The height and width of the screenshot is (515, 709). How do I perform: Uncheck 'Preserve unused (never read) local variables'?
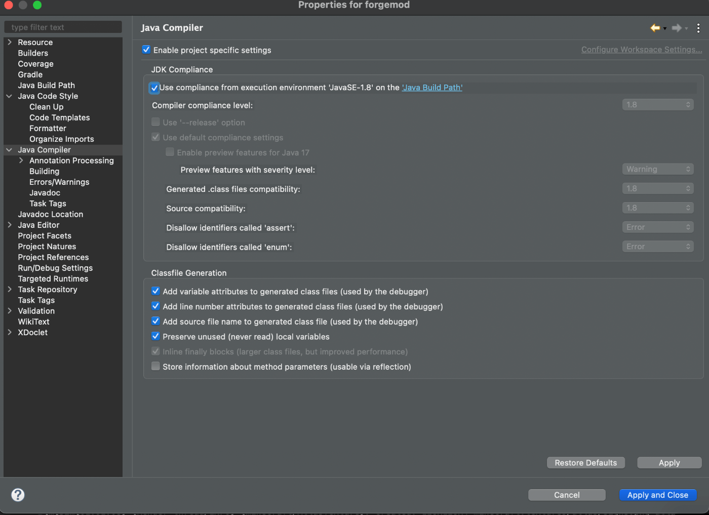155,336
